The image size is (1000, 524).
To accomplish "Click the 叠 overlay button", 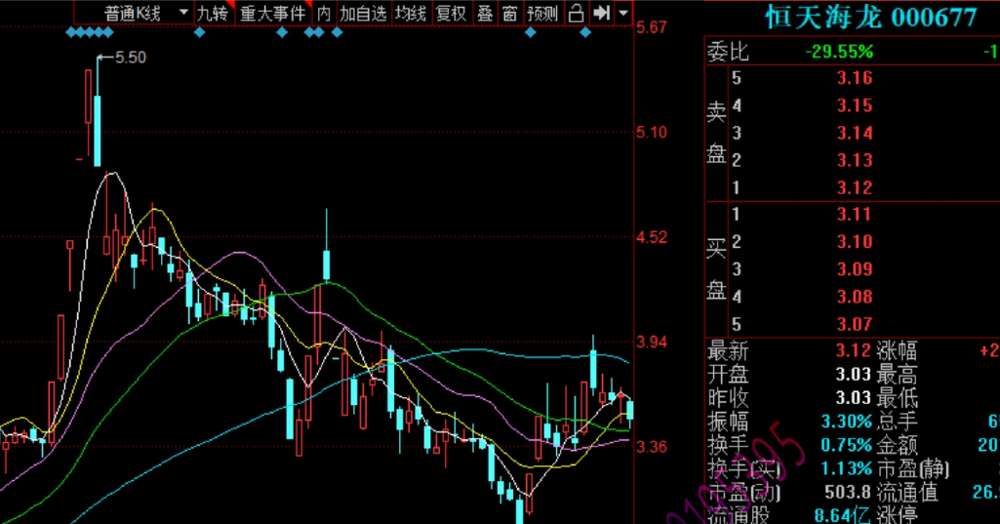I will (484, 13).
